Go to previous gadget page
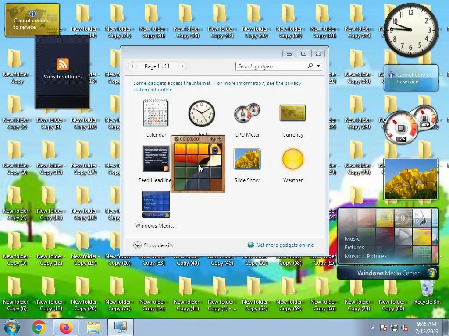449x336 pixels. point(132,66)
